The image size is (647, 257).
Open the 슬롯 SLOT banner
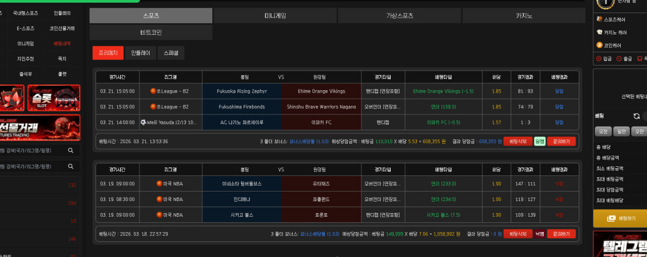pos(54,98)
